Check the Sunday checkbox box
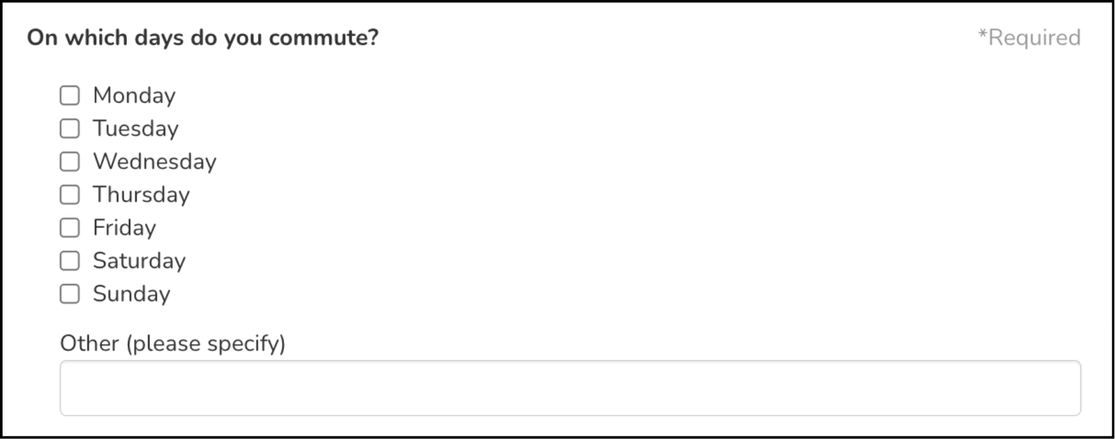This screenshot has width=1115, height=439. click(x=70, y=294)
